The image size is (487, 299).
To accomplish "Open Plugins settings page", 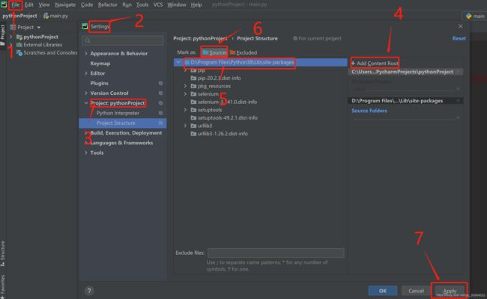I will (99, 83).
